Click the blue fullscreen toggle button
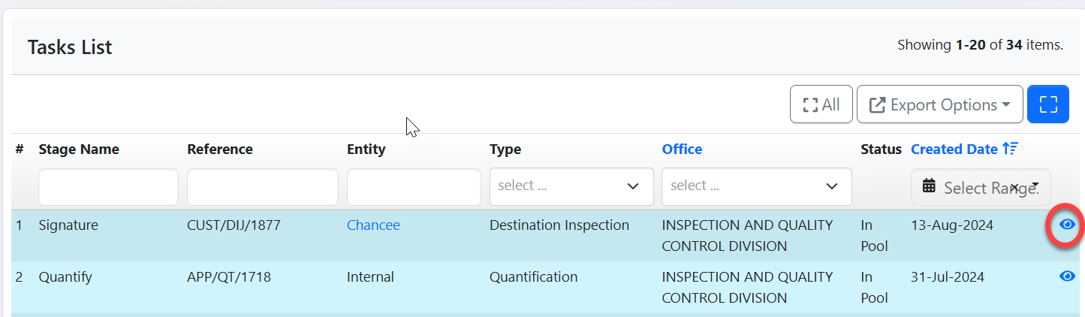1085x317 pixels. tap(1047, 104)
